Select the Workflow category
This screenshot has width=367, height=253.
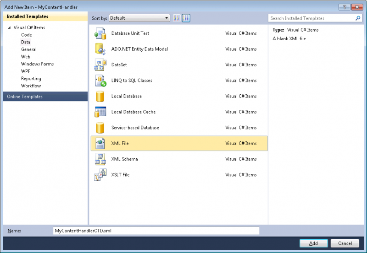[x=31, y=86]
